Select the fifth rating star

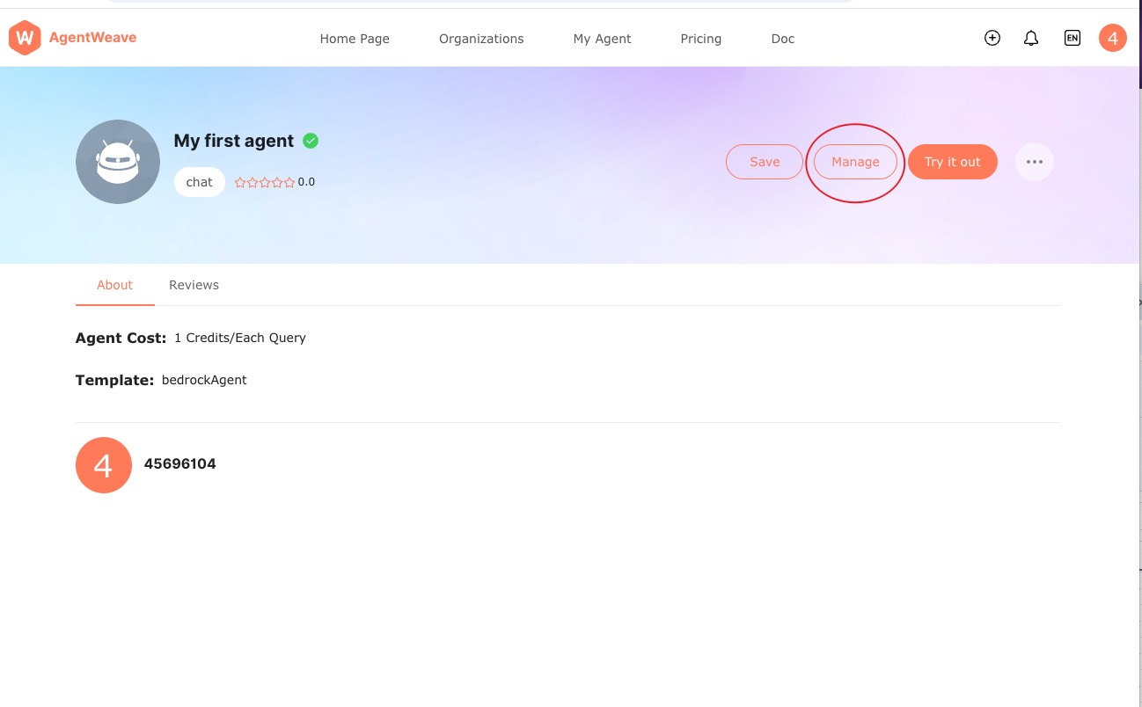pyautogui.click(x=289, y=182)
